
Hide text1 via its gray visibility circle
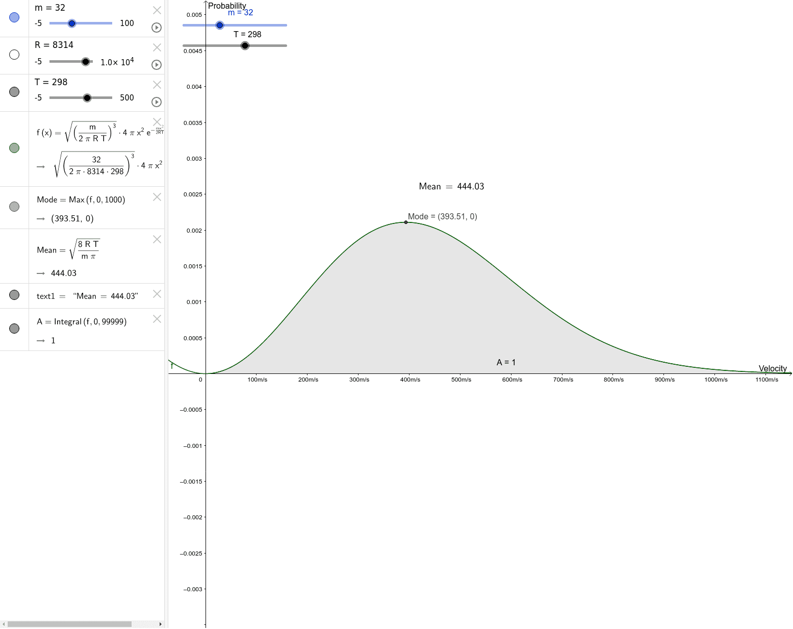click(x=14, y=295)
